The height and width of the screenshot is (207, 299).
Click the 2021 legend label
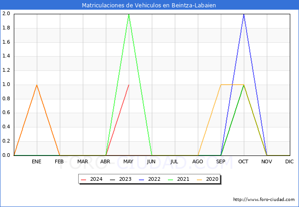tap(183, 179)
